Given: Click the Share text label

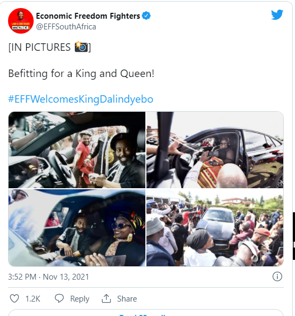Looking at the screenshot, I should (x=127, y=299).
